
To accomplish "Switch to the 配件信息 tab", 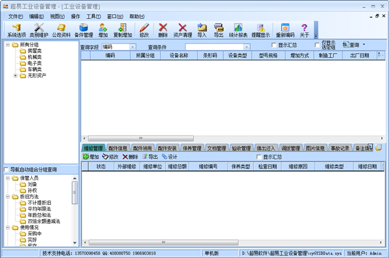I will (x=118, y=148).
